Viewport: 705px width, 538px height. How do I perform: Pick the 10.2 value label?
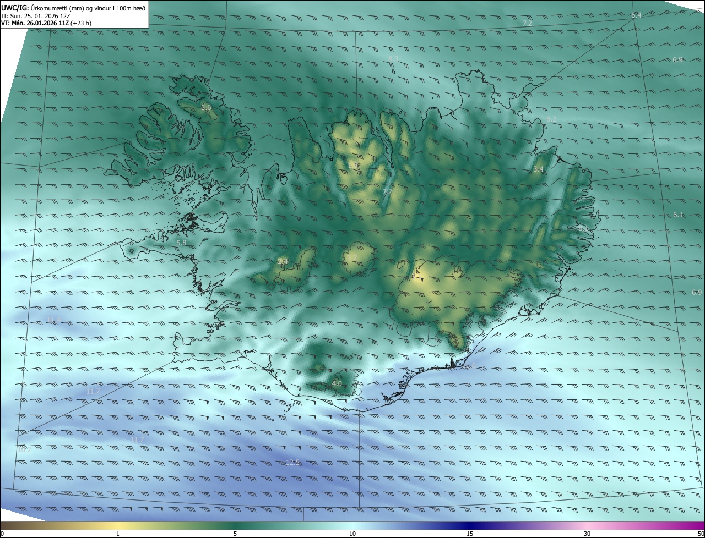pos(24,449)
